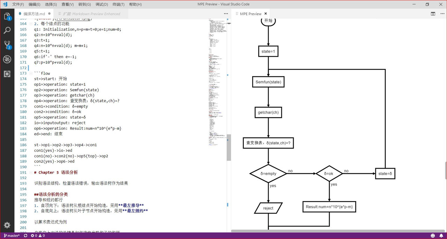447x239 pixels.
Task: Close the MPE Preview tab
Action: point(266,14)
